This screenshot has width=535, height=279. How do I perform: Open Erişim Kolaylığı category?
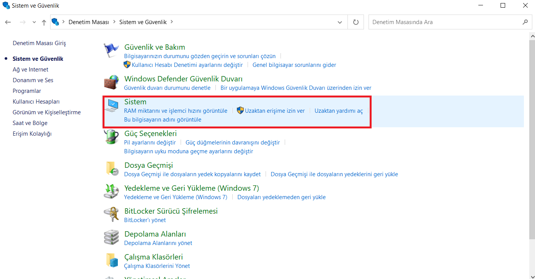[32, 134]
